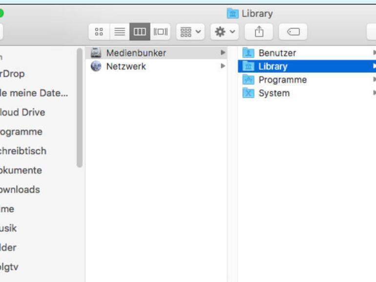Viewport: 376px width, 282px height.
Task: Open AirDrop in the sidebar
Action: tap(13, 74)
